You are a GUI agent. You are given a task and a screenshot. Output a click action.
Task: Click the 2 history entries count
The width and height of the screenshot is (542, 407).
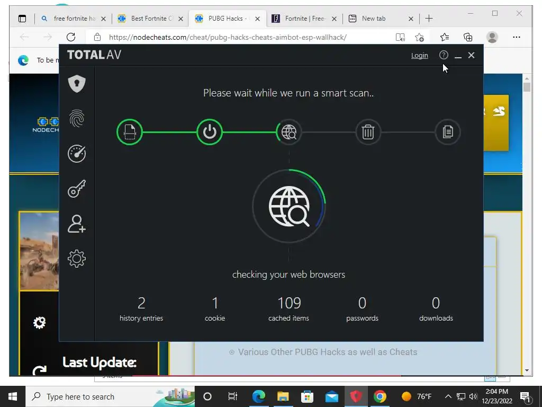click(141, 303)
